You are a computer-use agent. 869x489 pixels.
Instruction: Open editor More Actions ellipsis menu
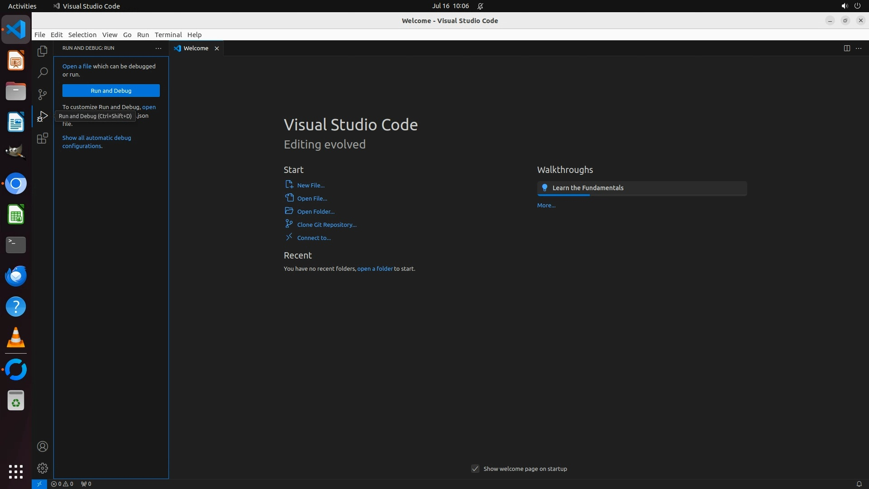click(859, 48)
